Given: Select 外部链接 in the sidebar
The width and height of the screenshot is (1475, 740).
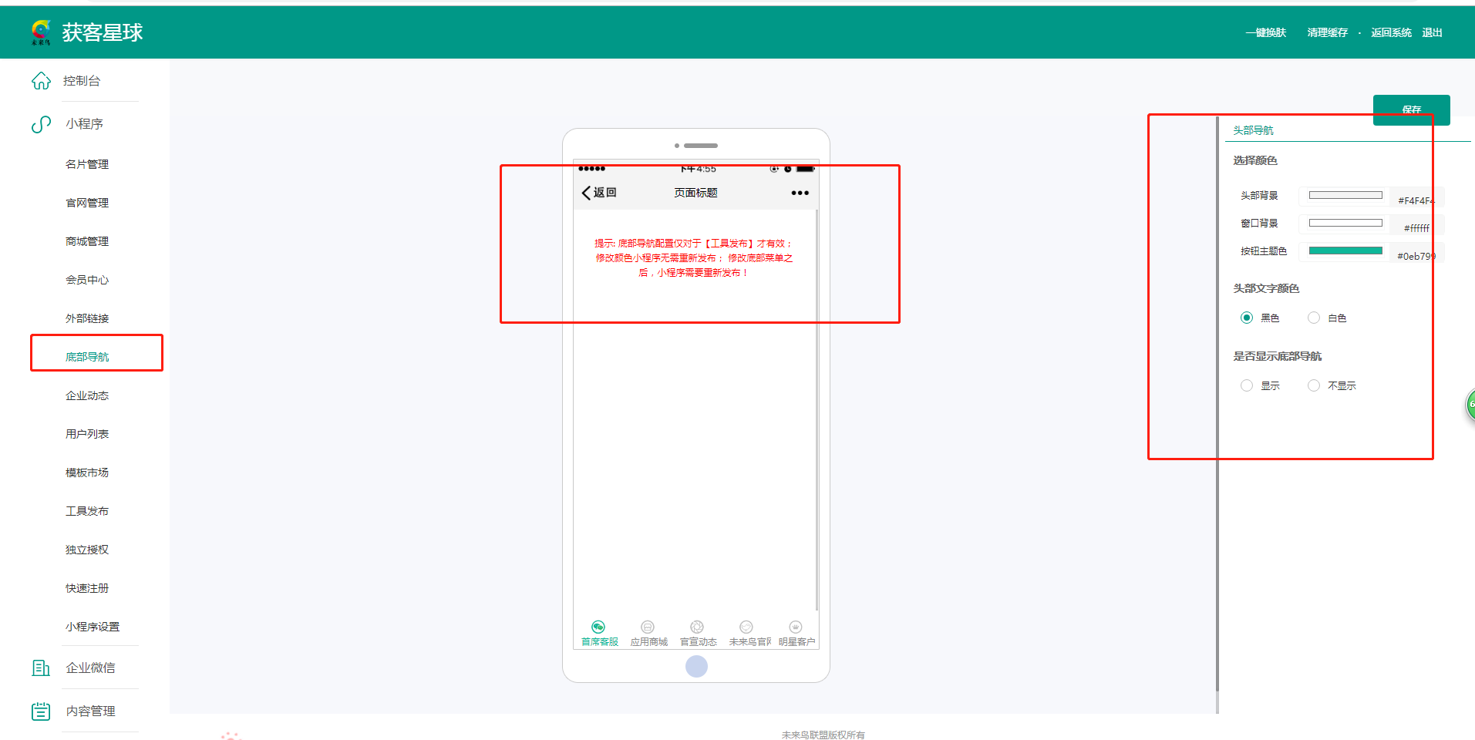Looking at the screenshot, I should (x=87, y=318).
